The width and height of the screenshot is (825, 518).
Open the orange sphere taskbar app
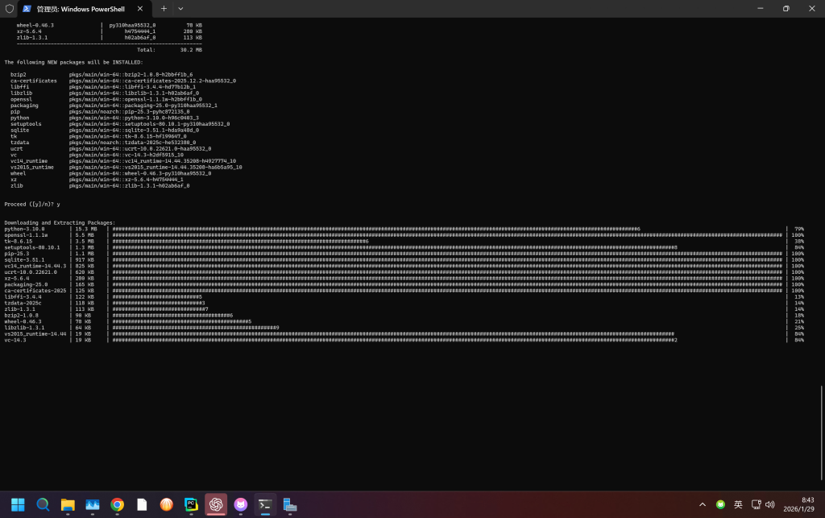click(x=166, y=505)
